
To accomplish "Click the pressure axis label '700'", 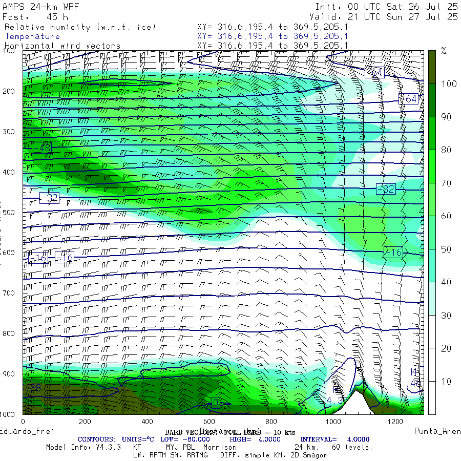I will pos(9,293).
